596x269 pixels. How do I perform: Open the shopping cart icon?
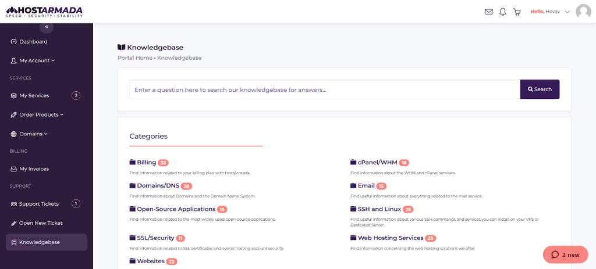(517, 12)
